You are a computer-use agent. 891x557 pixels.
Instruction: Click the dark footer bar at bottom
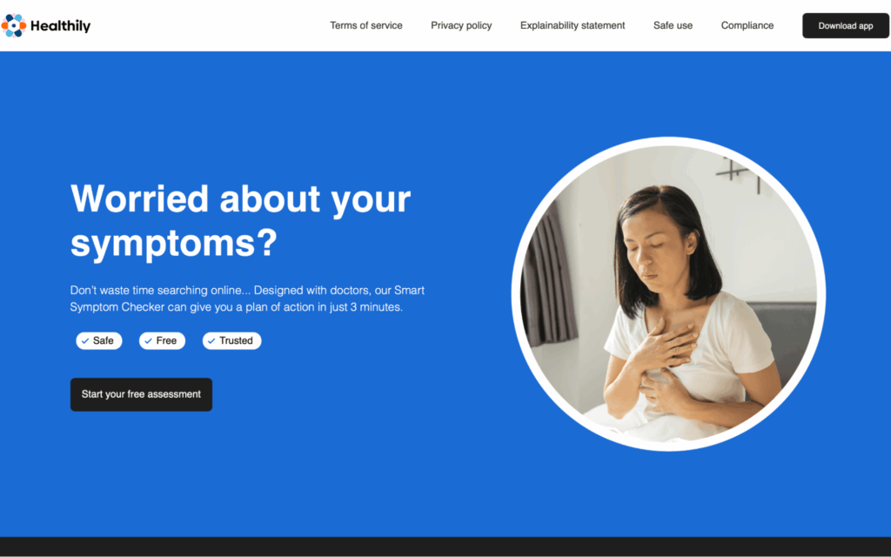pos(445,547)
